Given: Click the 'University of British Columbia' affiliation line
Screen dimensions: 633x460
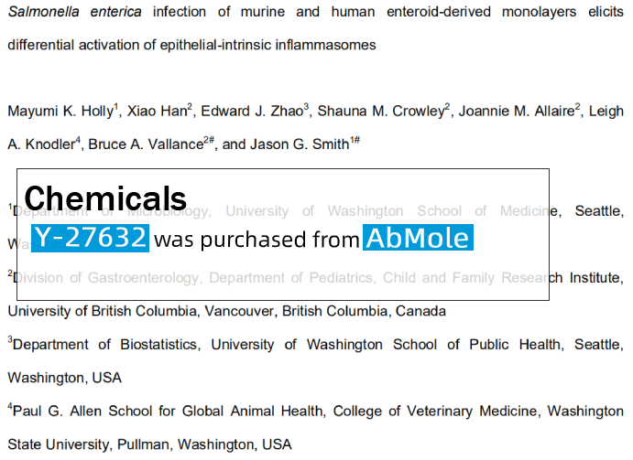Looking at the screenshot, I should 227,311.
